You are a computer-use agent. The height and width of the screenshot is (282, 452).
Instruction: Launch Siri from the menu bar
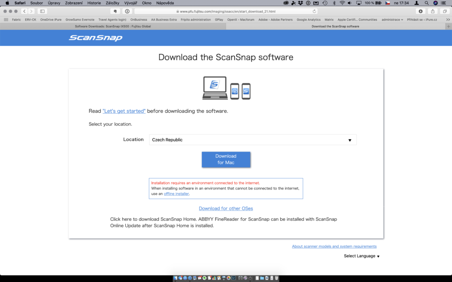tap(435, 3)
